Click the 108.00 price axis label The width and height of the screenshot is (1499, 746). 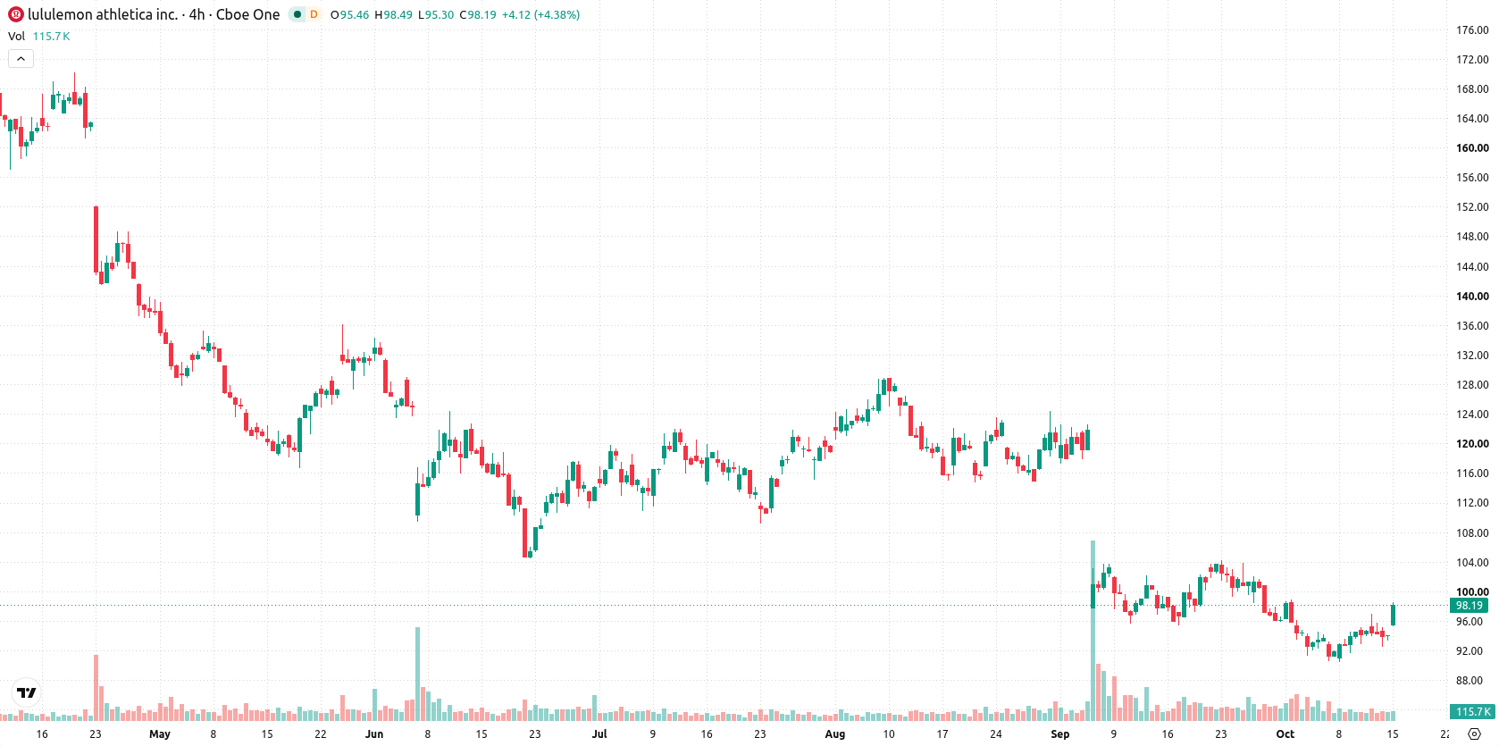coord(1472,533)
